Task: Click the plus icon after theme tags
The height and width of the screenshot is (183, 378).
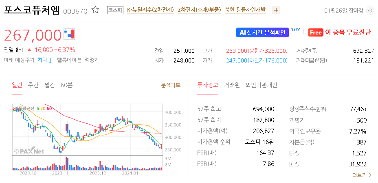Action: [276, 10]
